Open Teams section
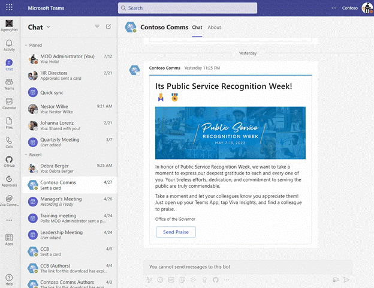 [9, 84]
